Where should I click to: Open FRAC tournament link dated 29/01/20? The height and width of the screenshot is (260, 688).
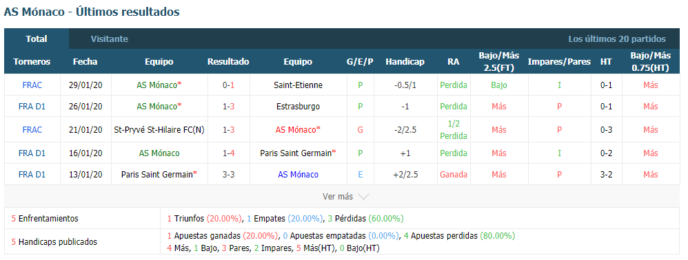coord(32,85)
